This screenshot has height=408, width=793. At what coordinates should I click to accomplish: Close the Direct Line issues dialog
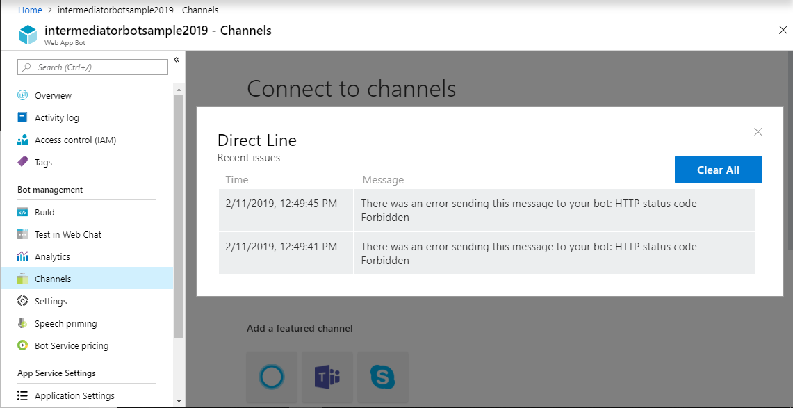click(x=758, y=131)
